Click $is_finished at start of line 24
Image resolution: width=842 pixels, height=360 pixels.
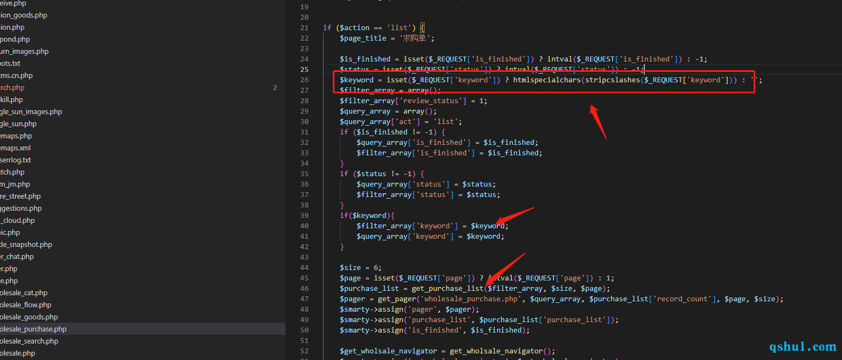365,59
